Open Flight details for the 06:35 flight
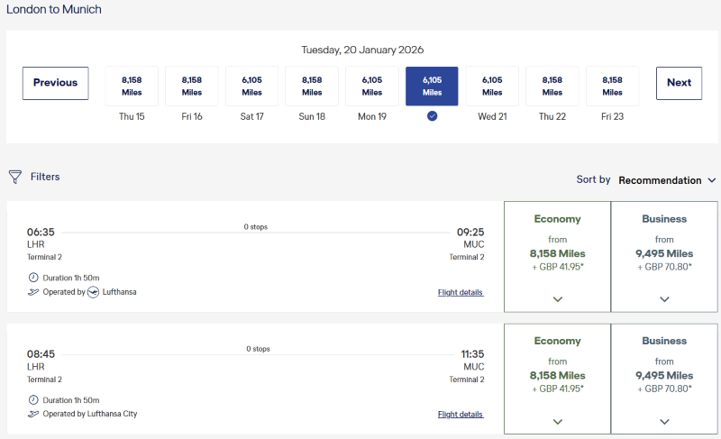 pyautogui.click(x=461, y=292)
